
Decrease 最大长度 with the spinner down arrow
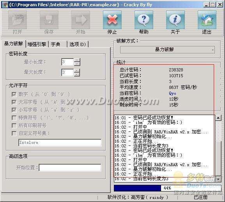(77, 74)
